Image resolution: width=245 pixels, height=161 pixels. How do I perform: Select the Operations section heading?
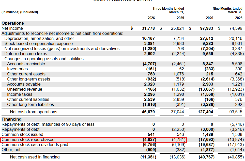13,23
